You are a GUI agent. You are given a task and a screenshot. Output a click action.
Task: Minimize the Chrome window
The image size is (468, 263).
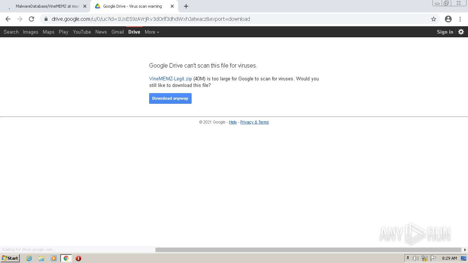tap(437, 3)
